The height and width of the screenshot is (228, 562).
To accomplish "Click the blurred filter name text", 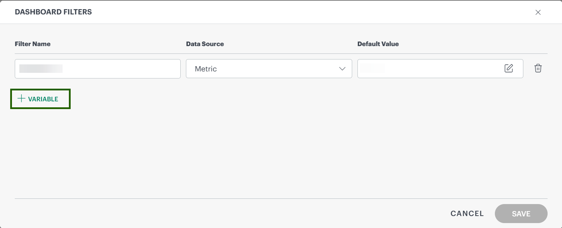I will click(x=41, y=69).
